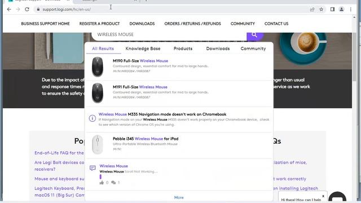This screenshot has height=203, width=361.
Task: Open Downloads in top navigation
Action: coord(142,24)
